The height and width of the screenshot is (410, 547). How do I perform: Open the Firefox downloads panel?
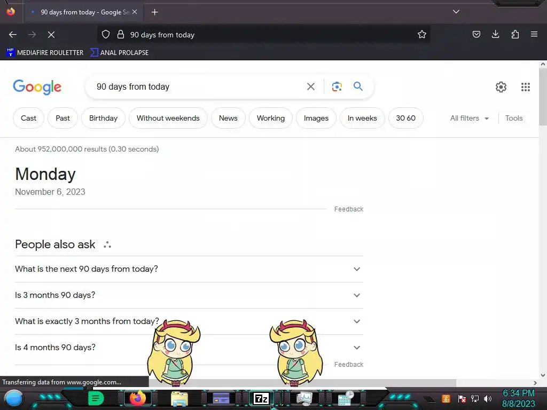click(x=495, y=35)
